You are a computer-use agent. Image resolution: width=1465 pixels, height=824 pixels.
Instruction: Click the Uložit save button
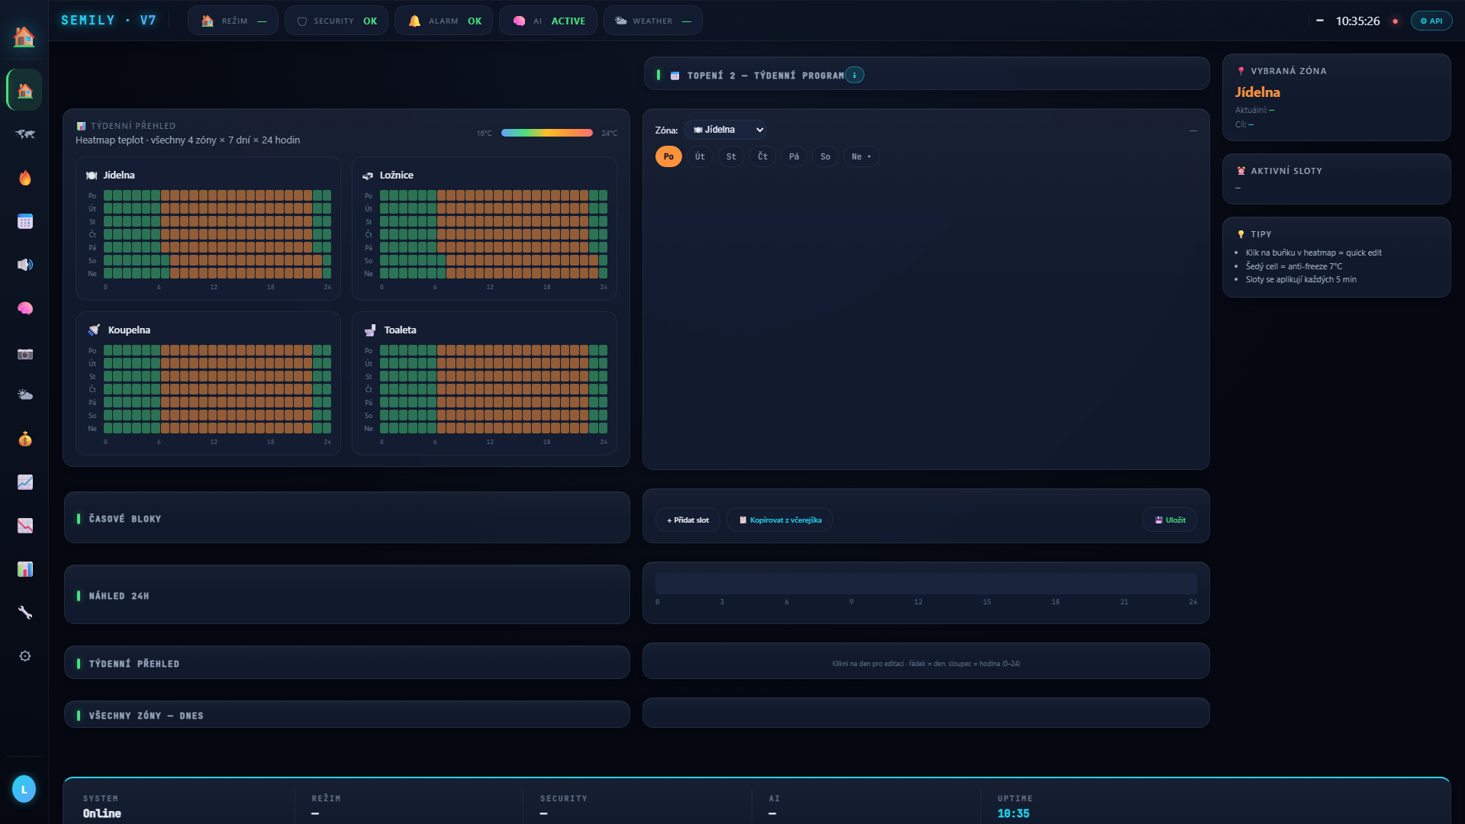(x=1170, y=520)
